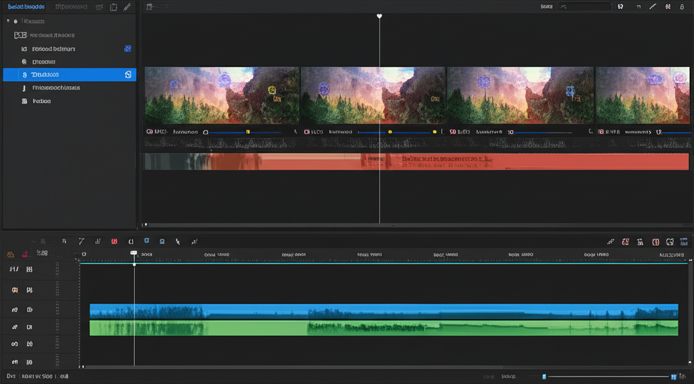The image size is (694, 384).
Task: Collapse the top tree row using its small arrow
Action: pos(8,21)
